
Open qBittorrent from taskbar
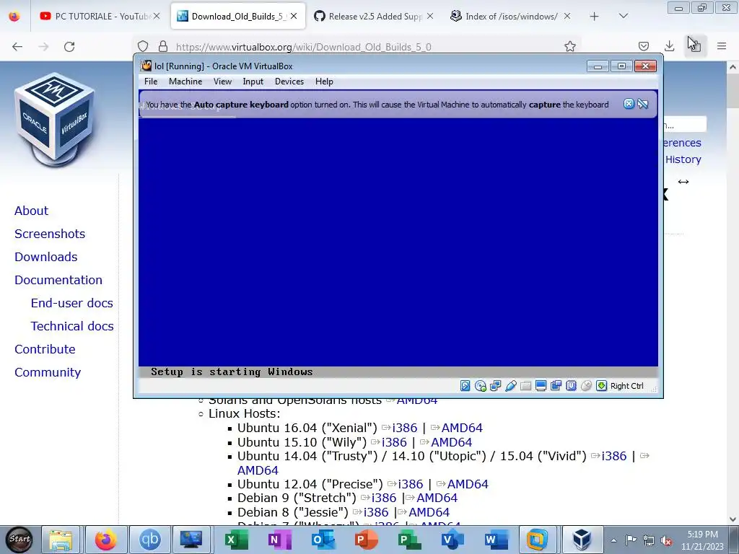point(150,540)
